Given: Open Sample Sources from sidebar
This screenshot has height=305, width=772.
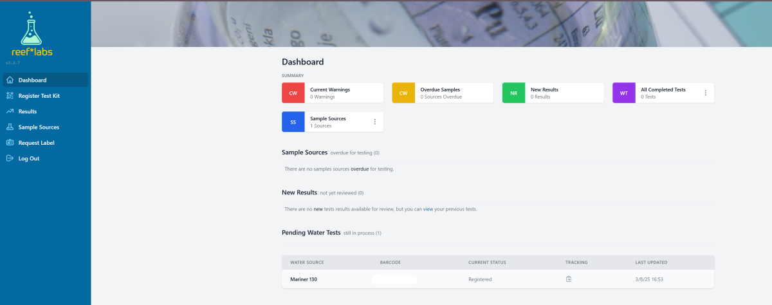Looking at the screenshot, I should [x=45, y=127].
